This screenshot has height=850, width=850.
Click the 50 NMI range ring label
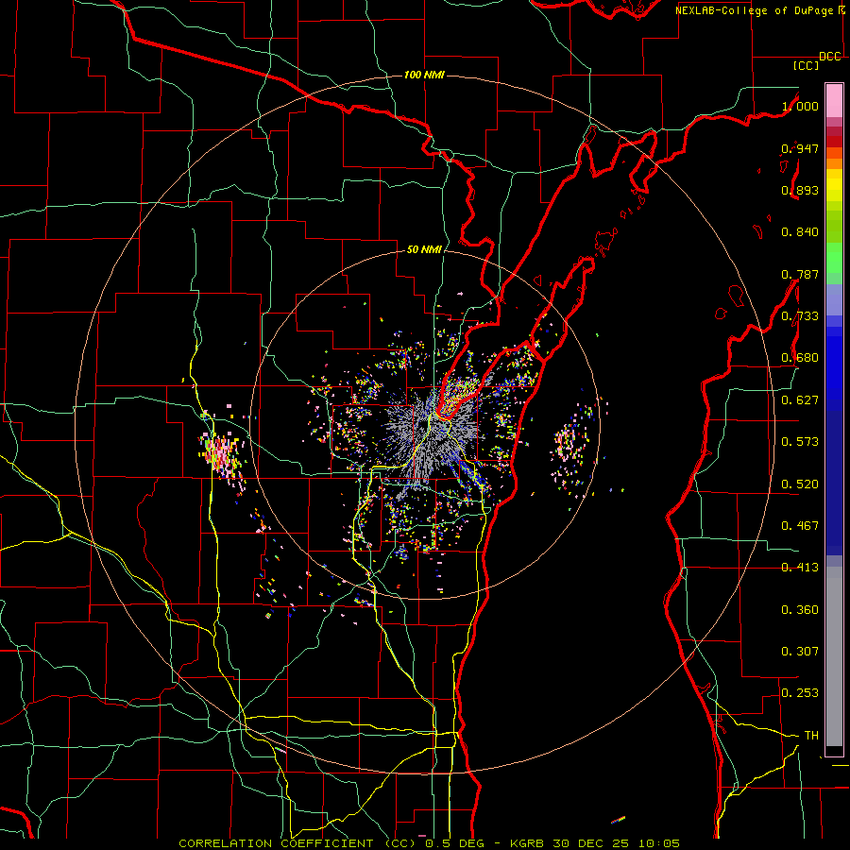[x=424, y=249]
